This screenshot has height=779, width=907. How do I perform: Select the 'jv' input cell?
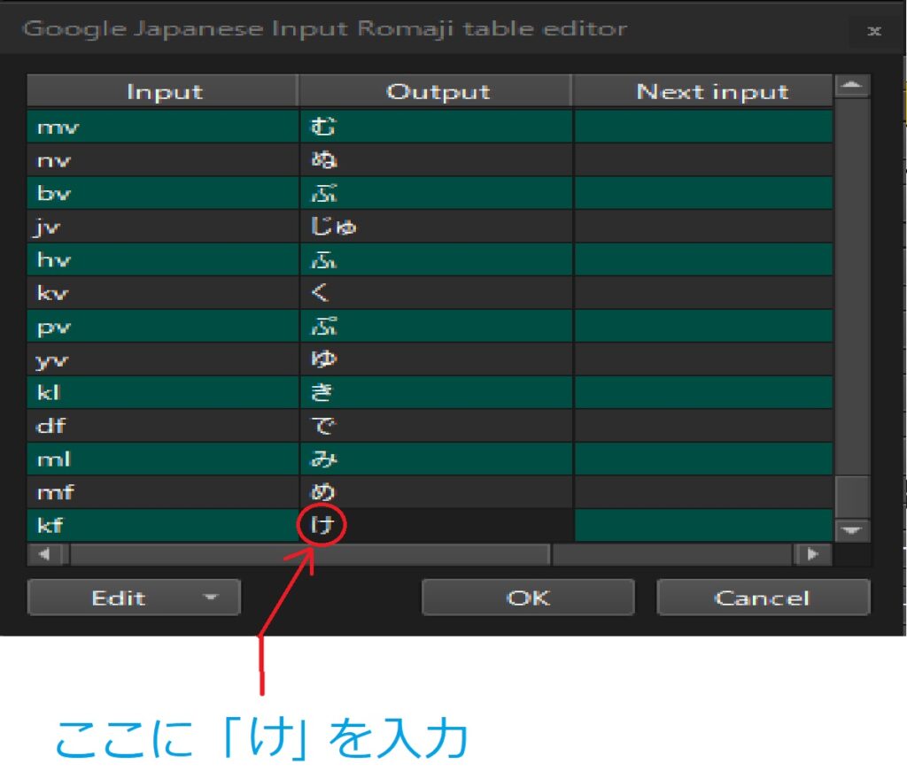[163, 227]
